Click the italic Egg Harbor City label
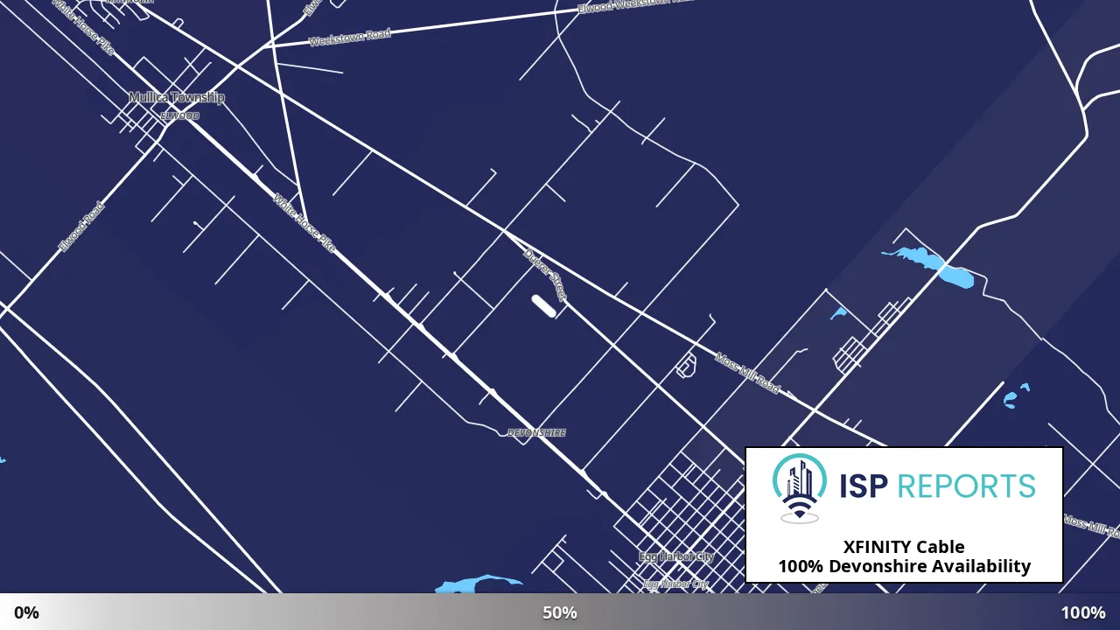The width and height of the screenshot is (1120, 630). point(675,584)
